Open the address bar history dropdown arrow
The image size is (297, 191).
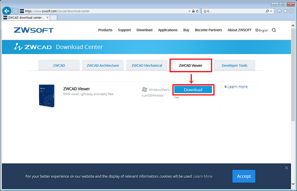coord(189,11)
